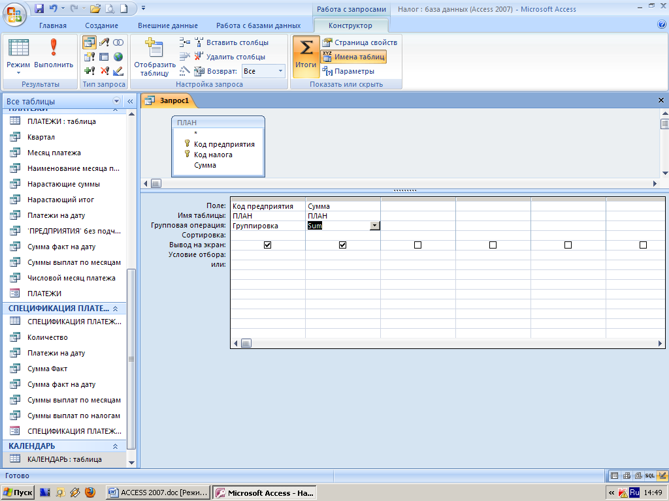The height and width of the screenshot is (501, 669).
Task: Click the Open folder icon in quick access
Action: (x=95, y=8)
